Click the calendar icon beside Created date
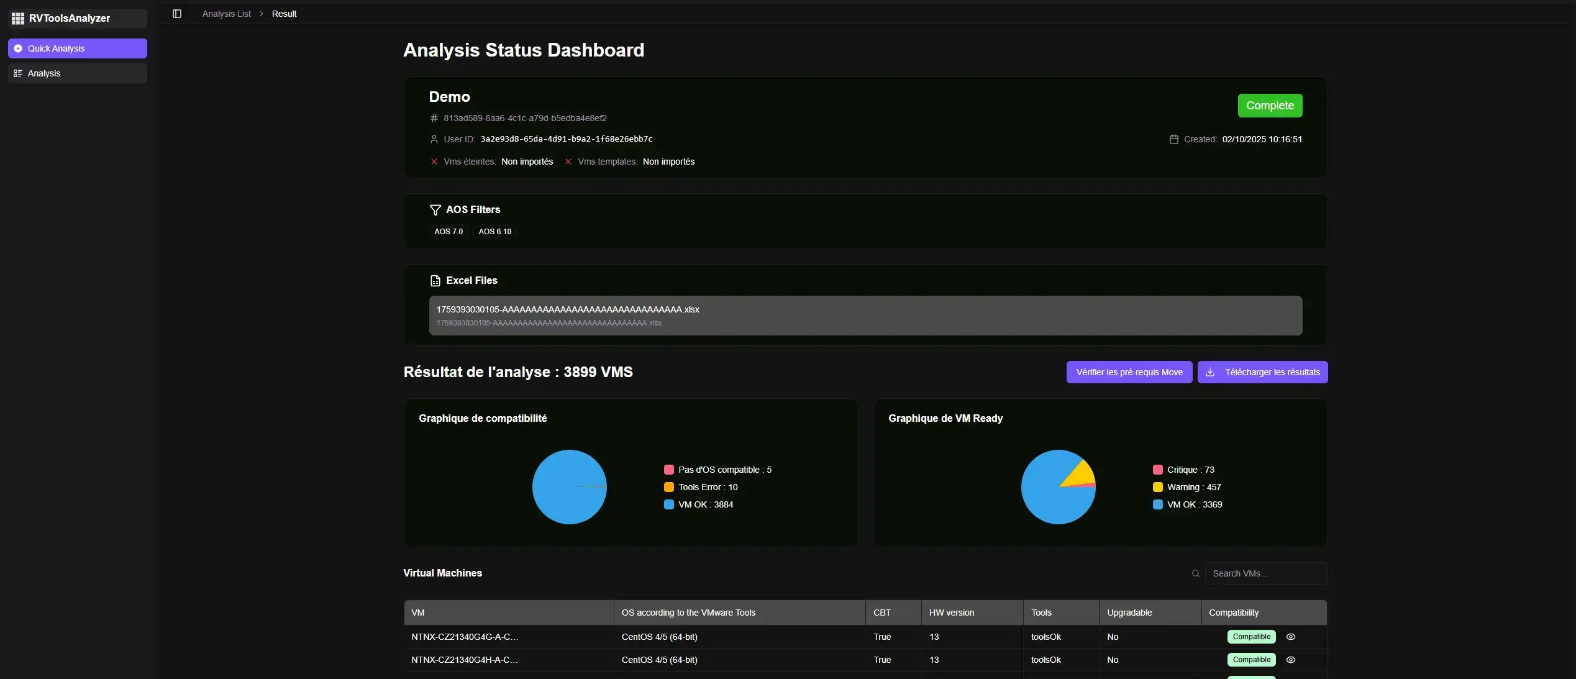Image resolution: width=1576 pixels, height=679 pixels. tap(1173, 139)
